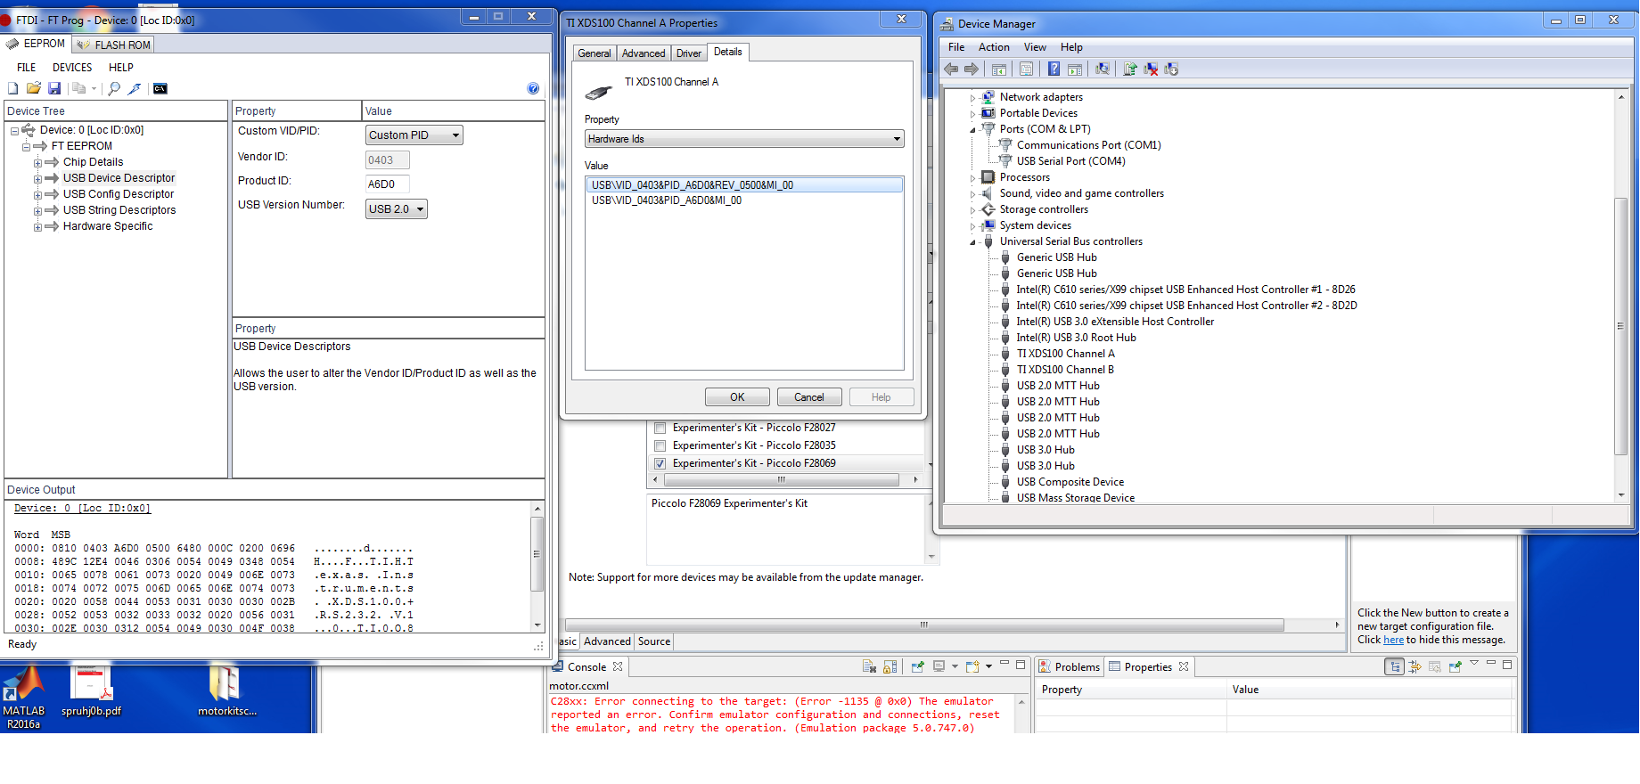The height and width of the screenshot is (784, 1640).
Task: Click the board list horizontal scrollbar thumb
Action: point(781,479)
